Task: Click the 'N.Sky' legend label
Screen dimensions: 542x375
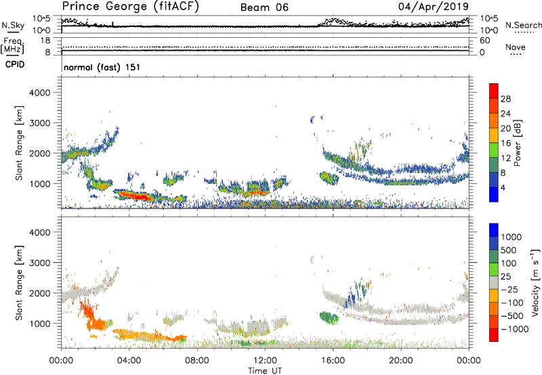Action: [x=13, y=25]
